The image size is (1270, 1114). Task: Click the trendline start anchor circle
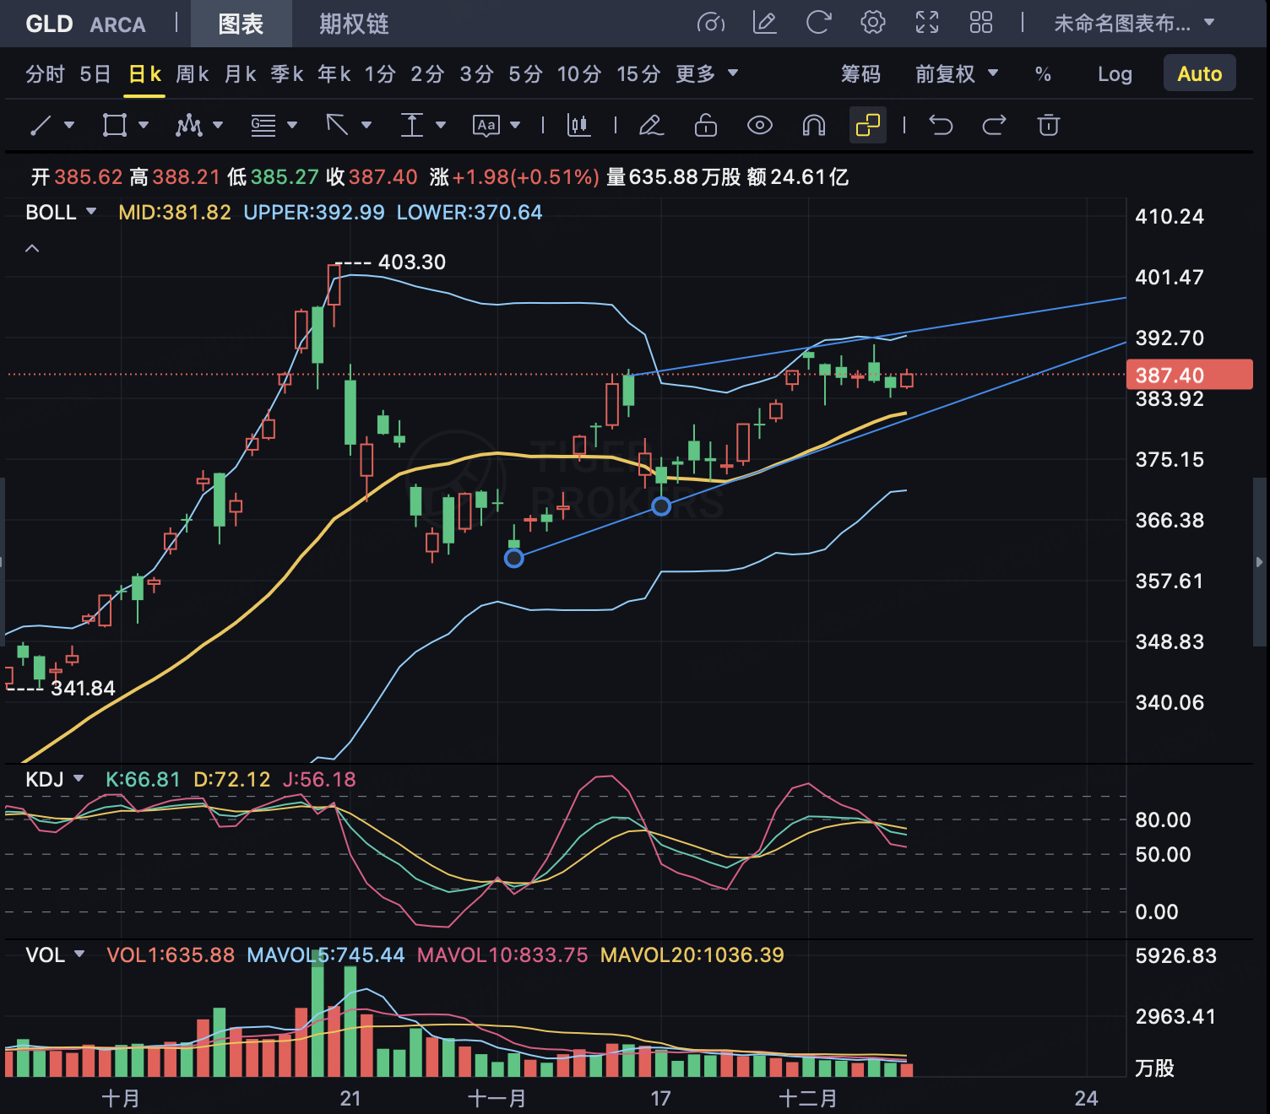pos(513,558)
